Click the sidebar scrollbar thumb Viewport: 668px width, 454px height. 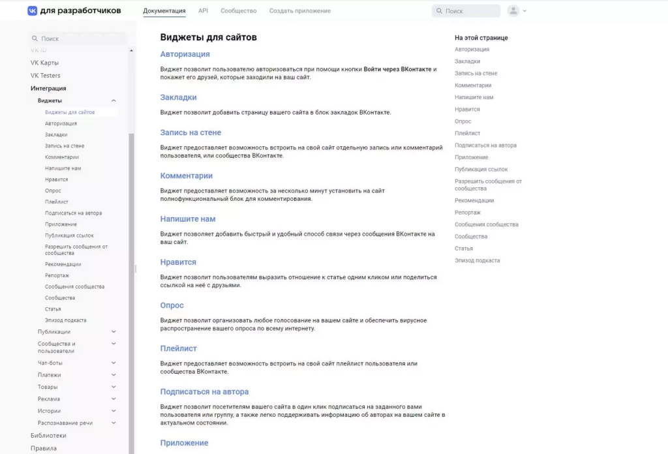click(131, 294)
